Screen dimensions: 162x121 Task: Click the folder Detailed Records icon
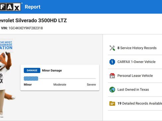tap(112, 103)
